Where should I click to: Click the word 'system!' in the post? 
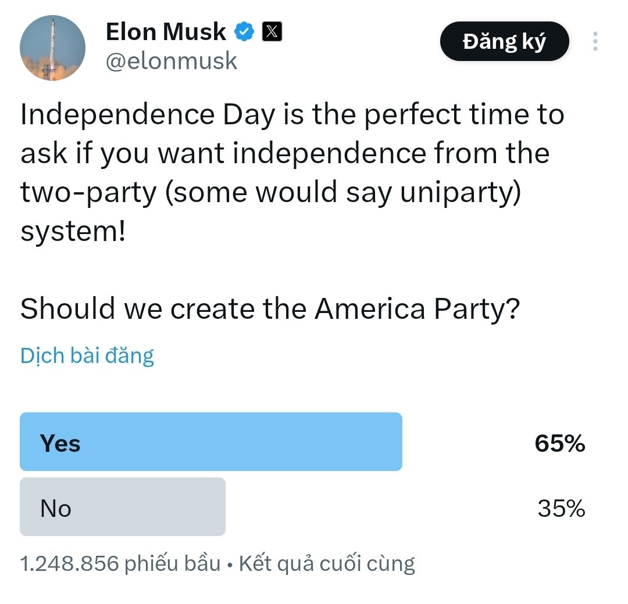pos(73,231)
